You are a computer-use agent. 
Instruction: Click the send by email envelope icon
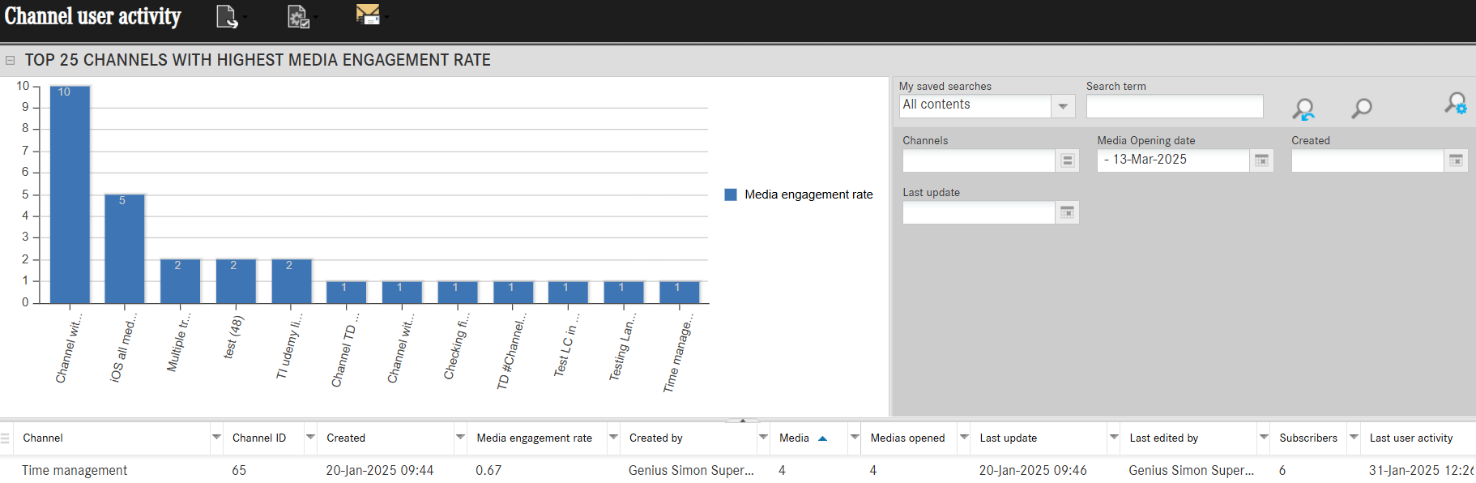click(x=368, y=14)
